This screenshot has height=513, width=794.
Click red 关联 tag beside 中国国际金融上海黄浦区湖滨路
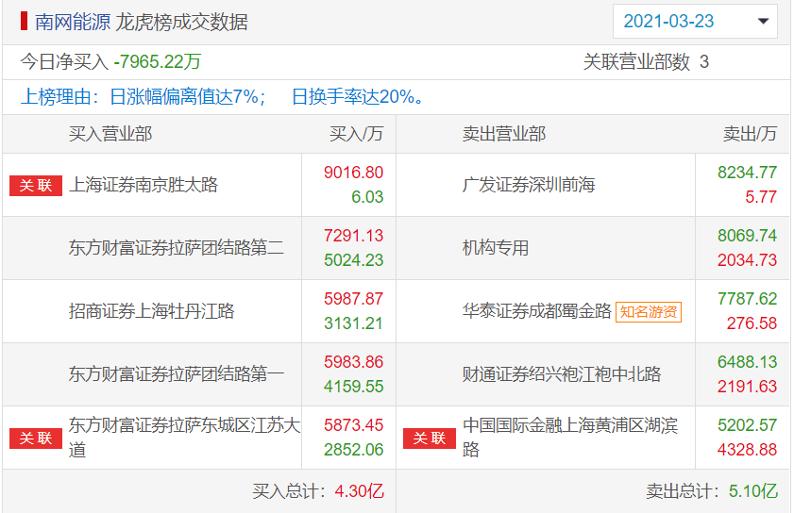coord(430,438)
